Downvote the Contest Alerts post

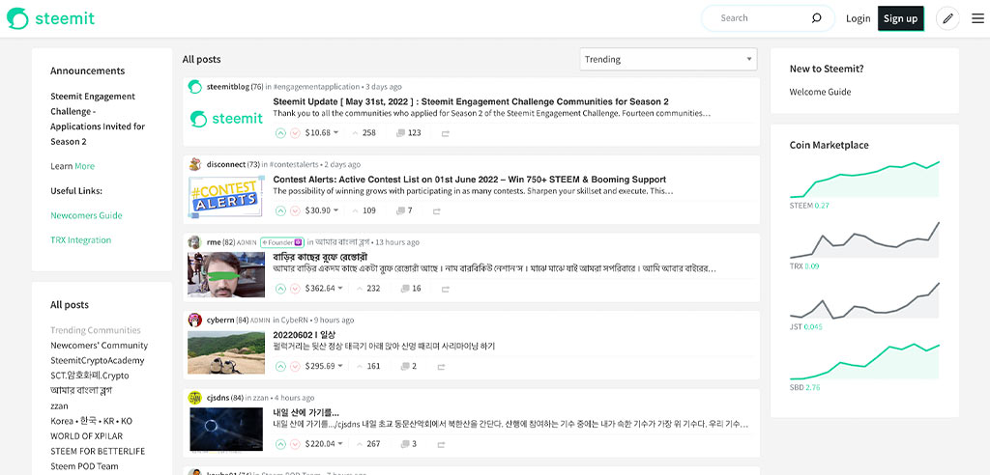coord(295,210)
